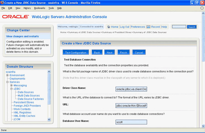Click the Oracle logo

tap(15, 17)
